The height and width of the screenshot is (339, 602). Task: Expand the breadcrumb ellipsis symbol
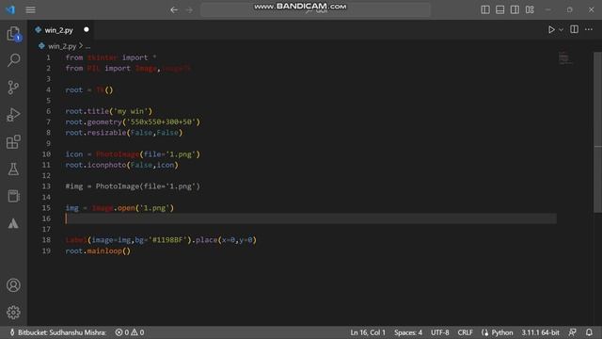point(87,46)
